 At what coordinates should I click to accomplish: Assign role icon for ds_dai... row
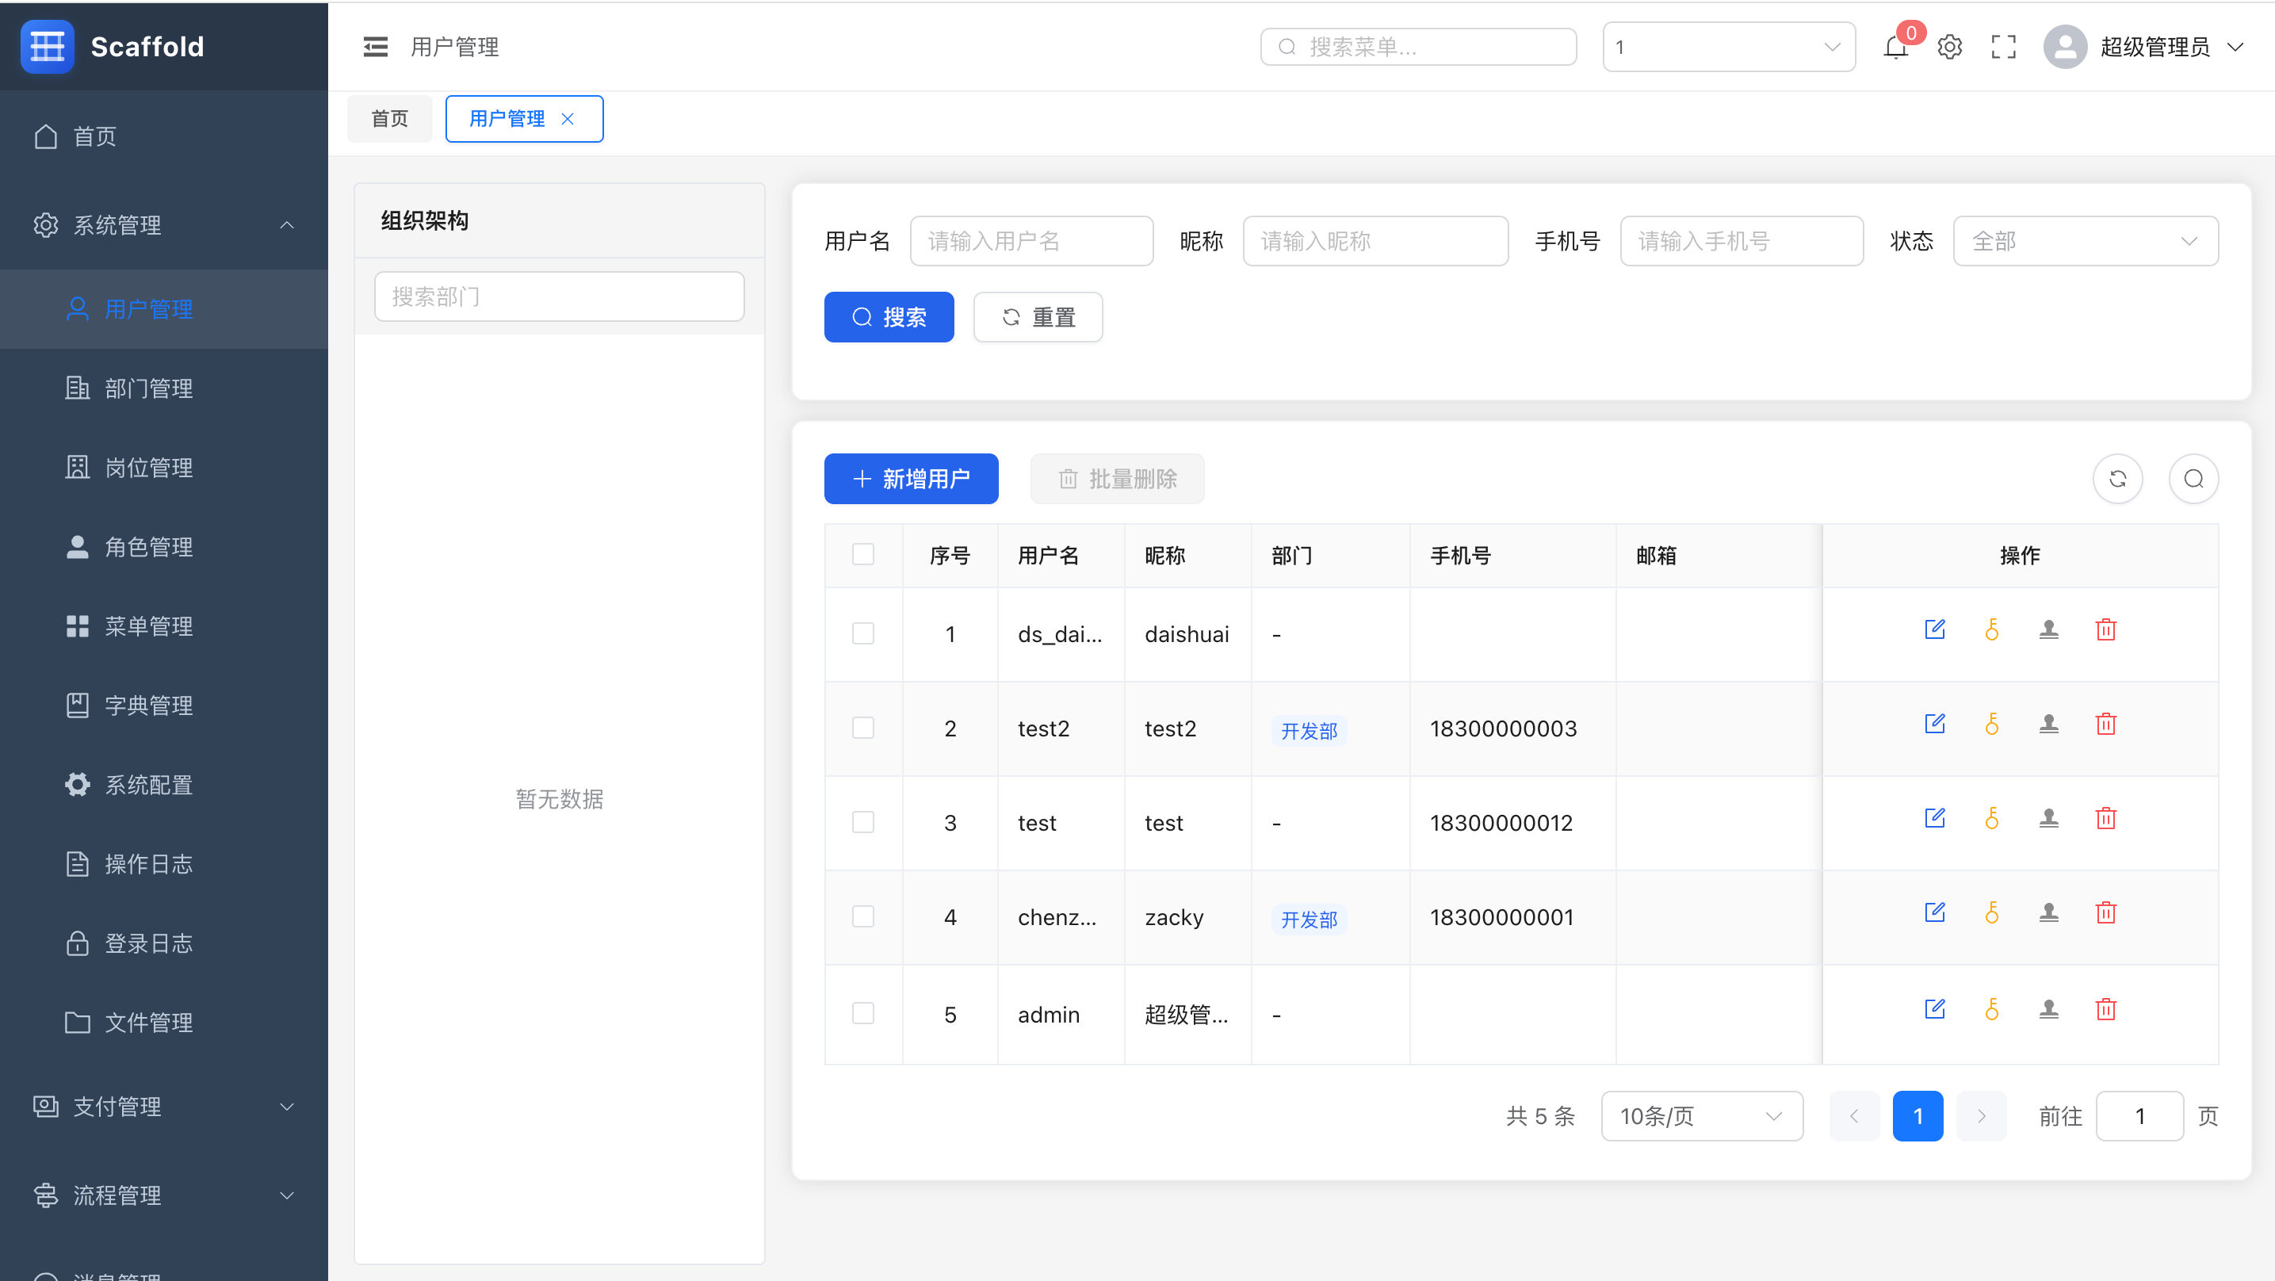tap(2049, 630)
